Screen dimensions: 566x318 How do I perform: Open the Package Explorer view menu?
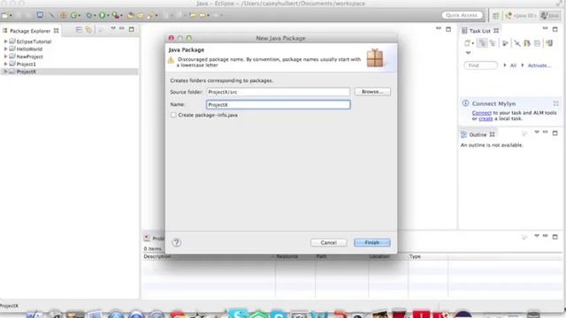pyautogui.click(x=113, y=28)
